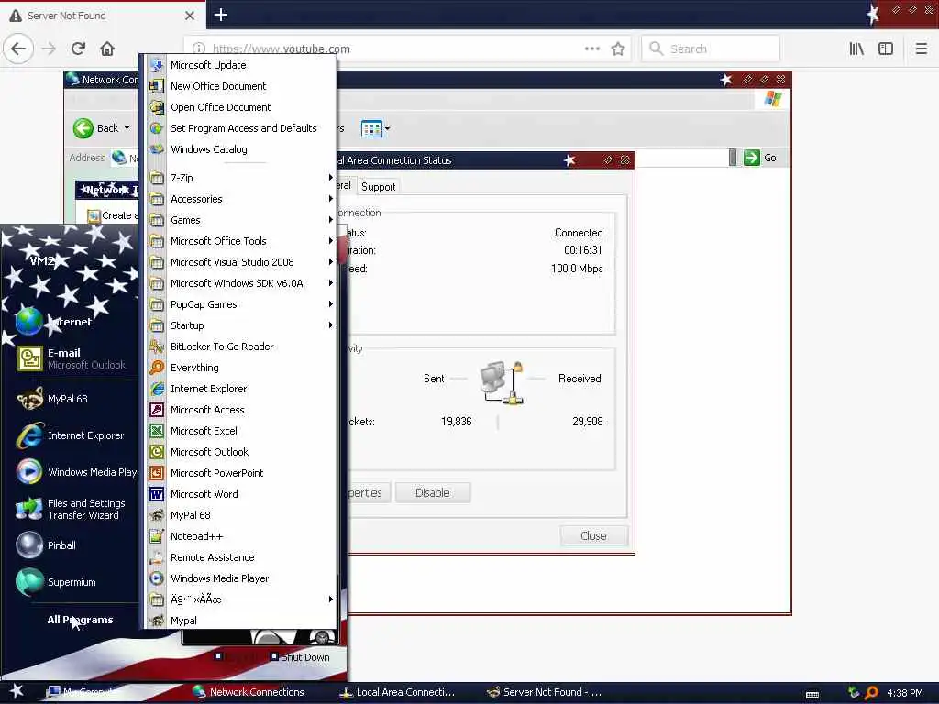
Task: Click Close button in connection status dialog
Action: tap(593, 535)
